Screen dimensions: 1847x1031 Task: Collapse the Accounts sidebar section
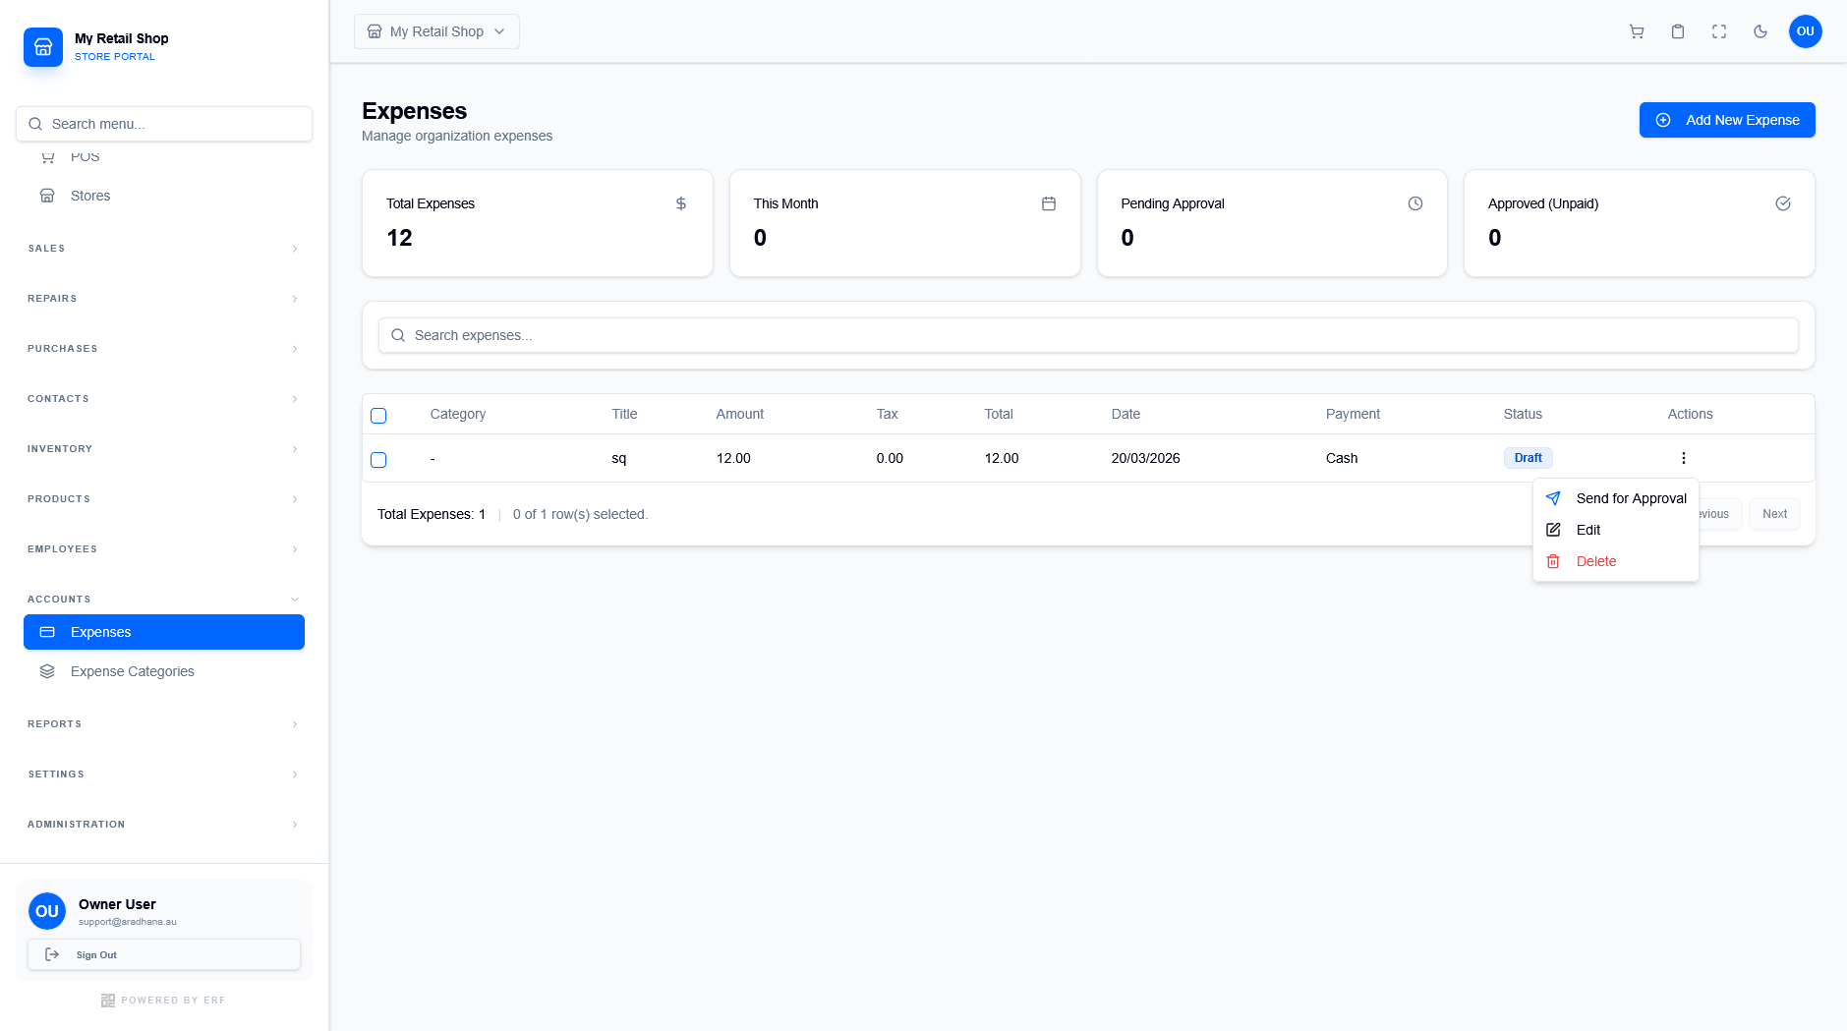click(163, 600)
